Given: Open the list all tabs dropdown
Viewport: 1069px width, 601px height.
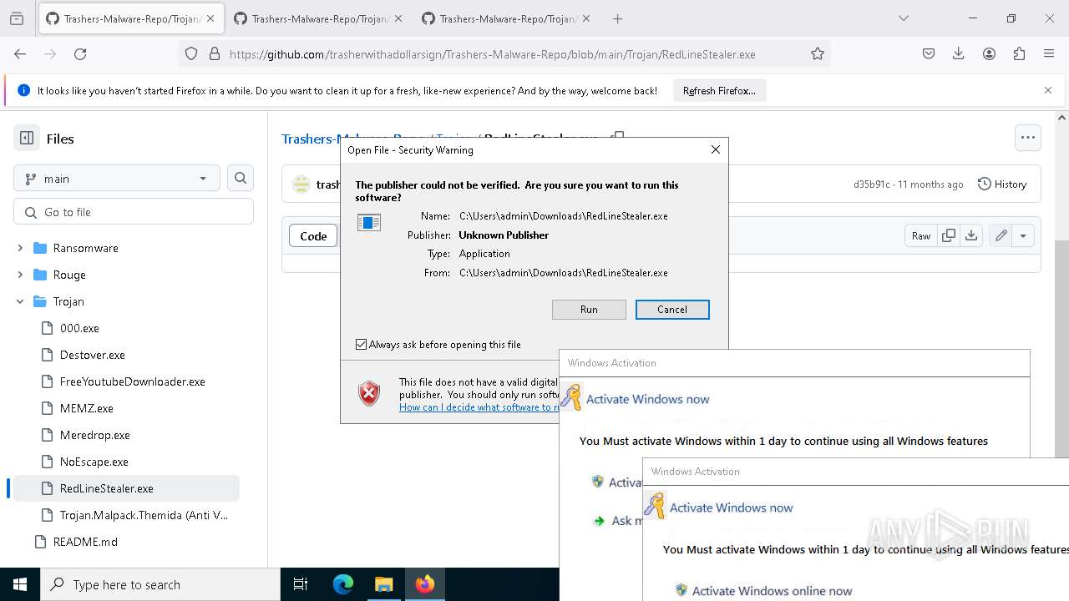Looking at the screenshot, I should pyautogui.click(x=903, y=18).
